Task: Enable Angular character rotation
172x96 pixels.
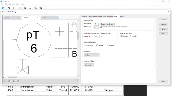Action: point(107,46)
